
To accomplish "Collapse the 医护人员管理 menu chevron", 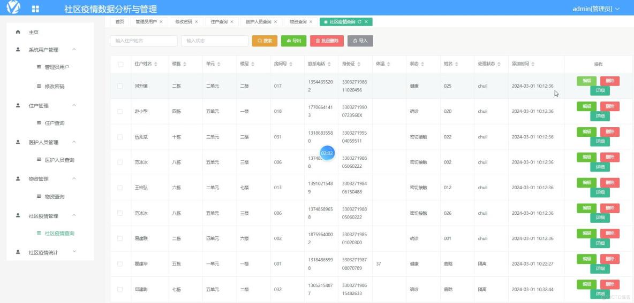I will point(74,142).
